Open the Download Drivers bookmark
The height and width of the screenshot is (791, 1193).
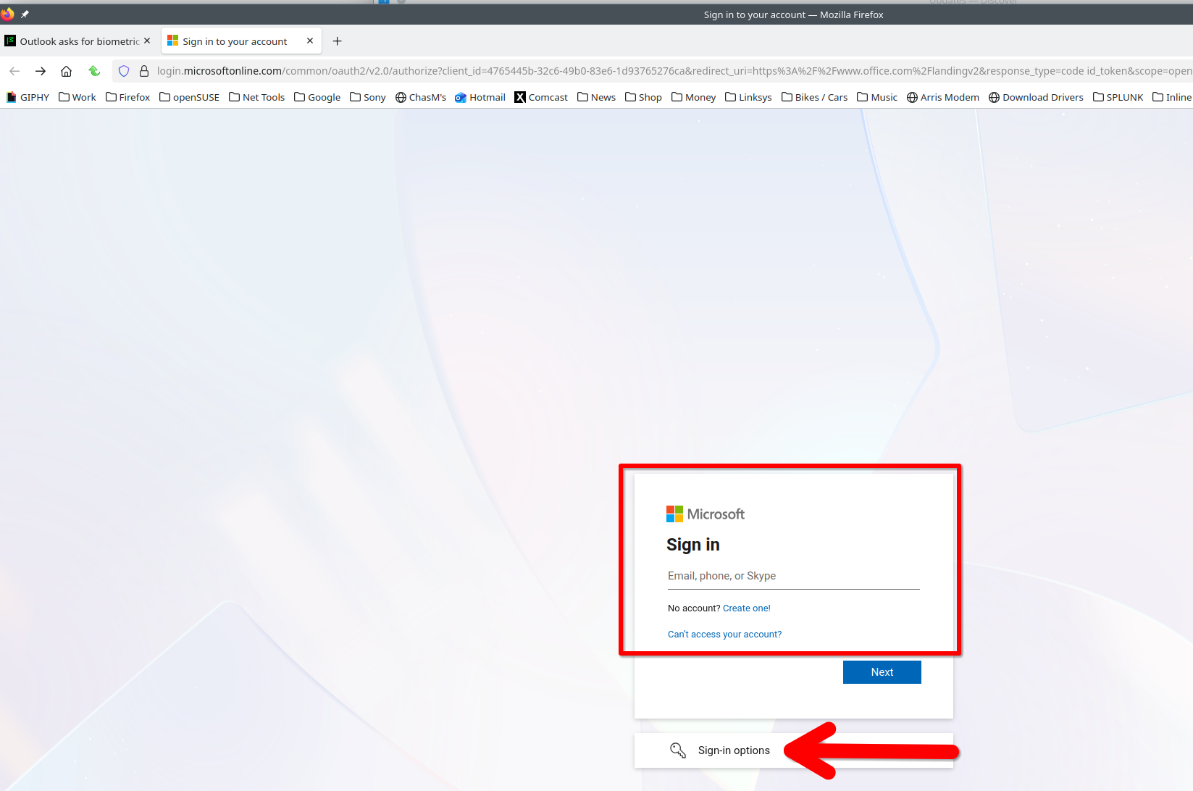click(x=1036, y=97)
